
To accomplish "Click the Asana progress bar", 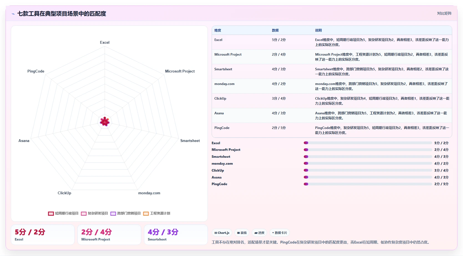I will coord(368,177).
